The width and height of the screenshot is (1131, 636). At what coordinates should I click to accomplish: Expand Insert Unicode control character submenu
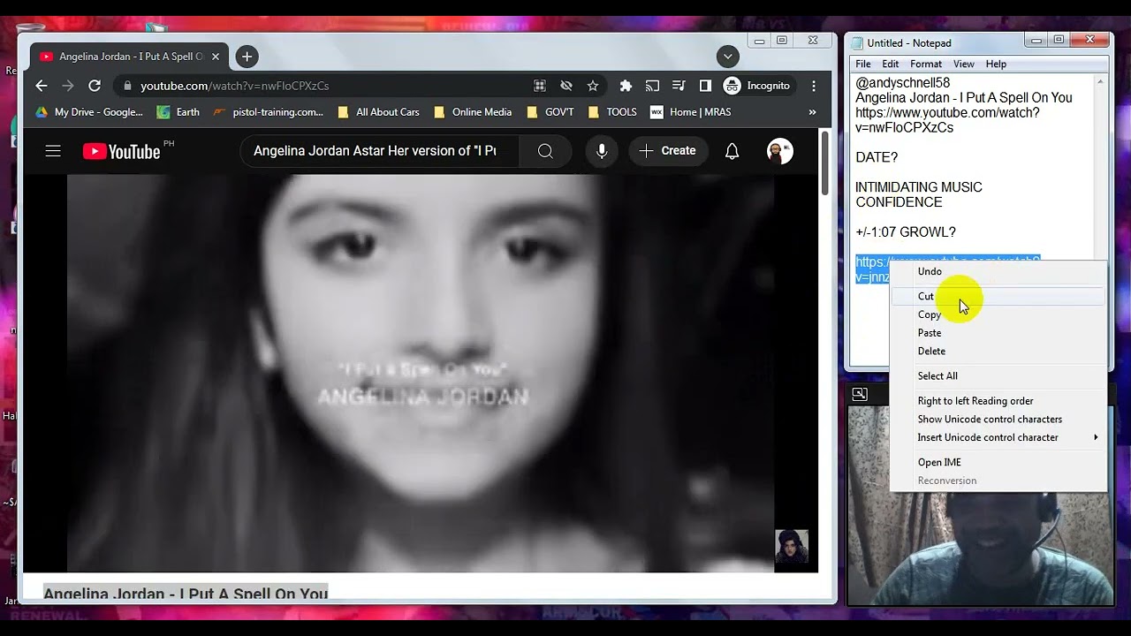pos(998,437)
